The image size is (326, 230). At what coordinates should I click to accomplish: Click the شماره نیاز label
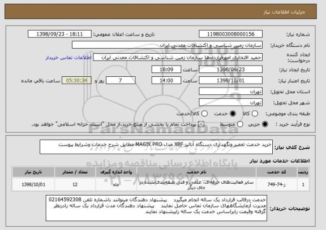298,34
